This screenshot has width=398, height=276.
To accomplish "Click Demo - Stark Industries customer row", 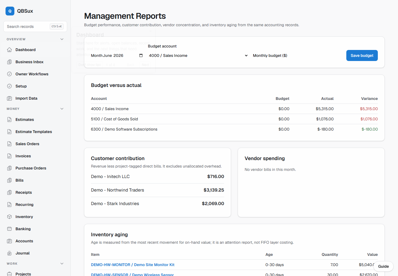I will [158, 204].
